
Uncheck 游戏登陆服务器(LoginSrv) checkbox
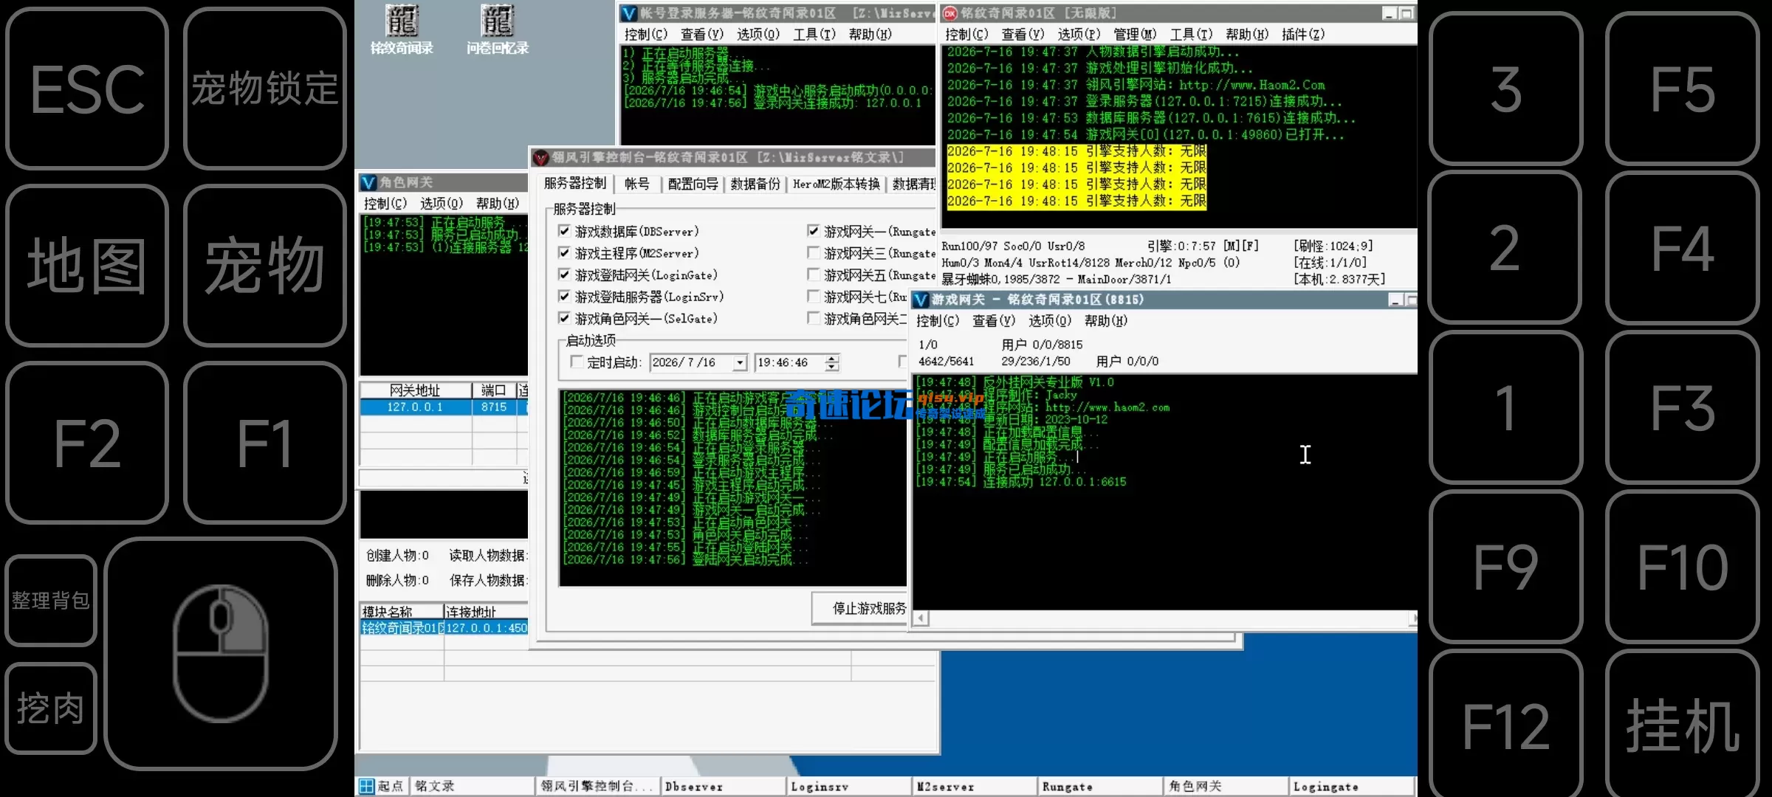pyautogui.click(x=564, y=296)
